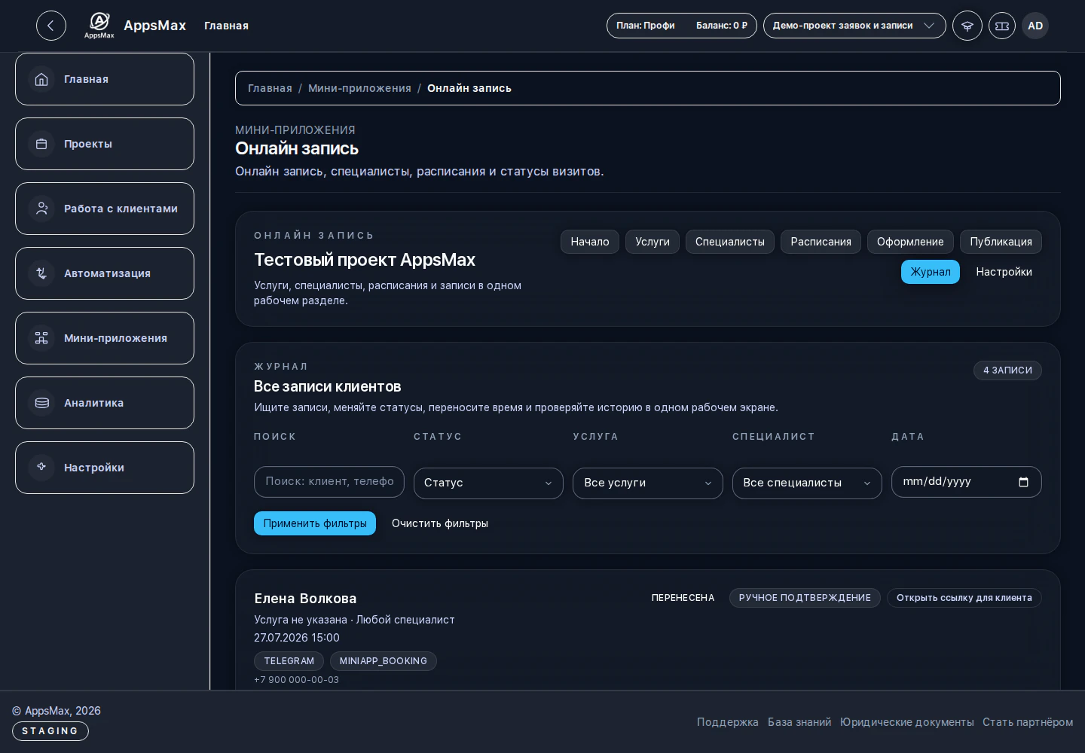Click the РУЧНОЕ ПОДТВЕРЖДЕНИЕ badge

click(805, 598)
